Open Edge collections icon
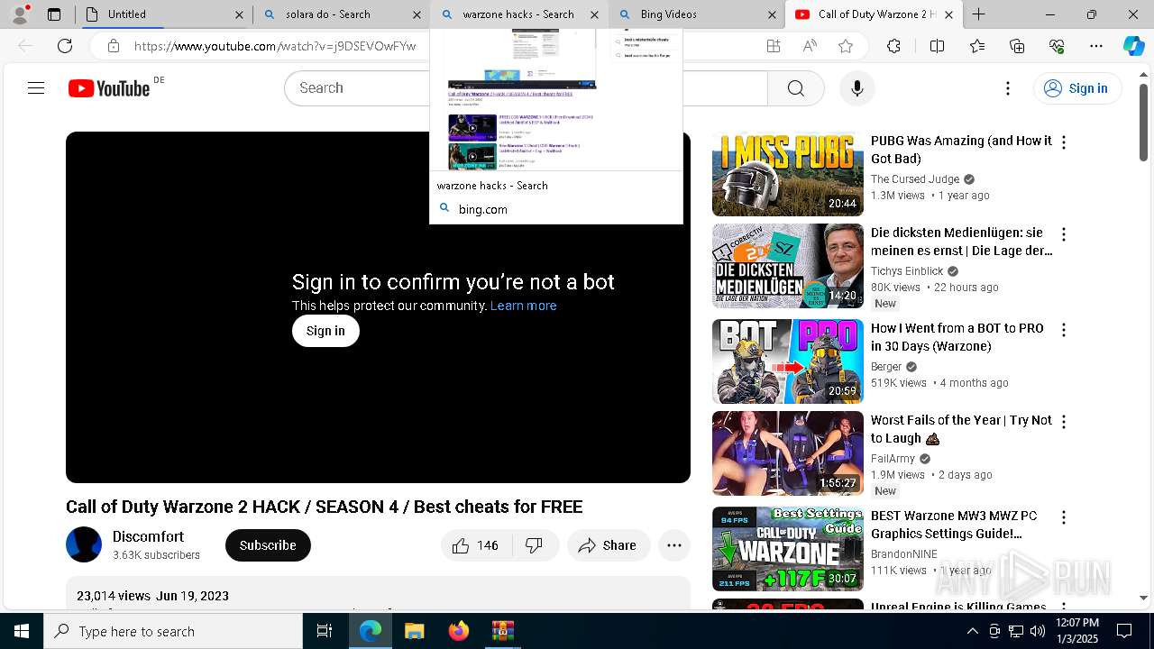Viewport: 1154px width, 649px height. pos(1017,46)
